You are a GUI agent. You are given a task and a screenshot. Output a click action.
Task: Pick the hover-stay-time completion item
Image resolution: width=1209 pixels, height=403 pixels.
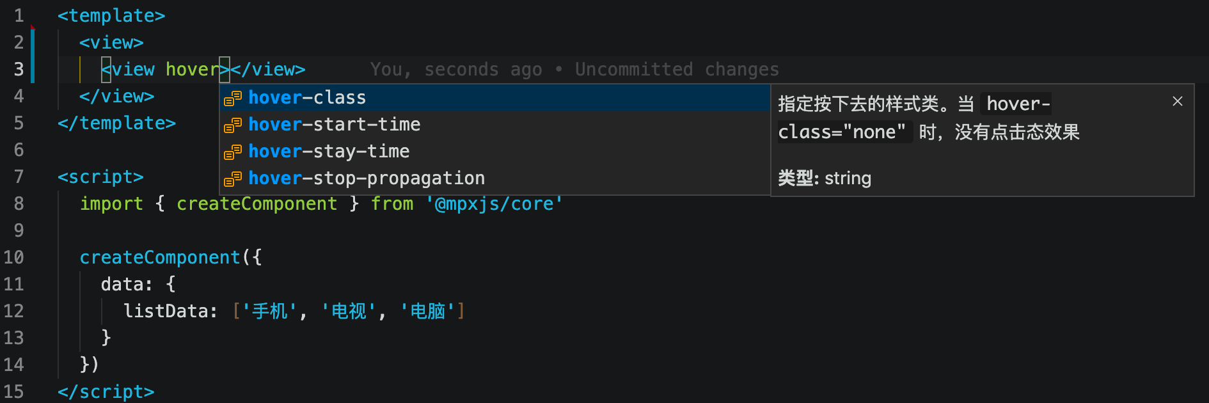pyautogui.click(x=494, y=151)
